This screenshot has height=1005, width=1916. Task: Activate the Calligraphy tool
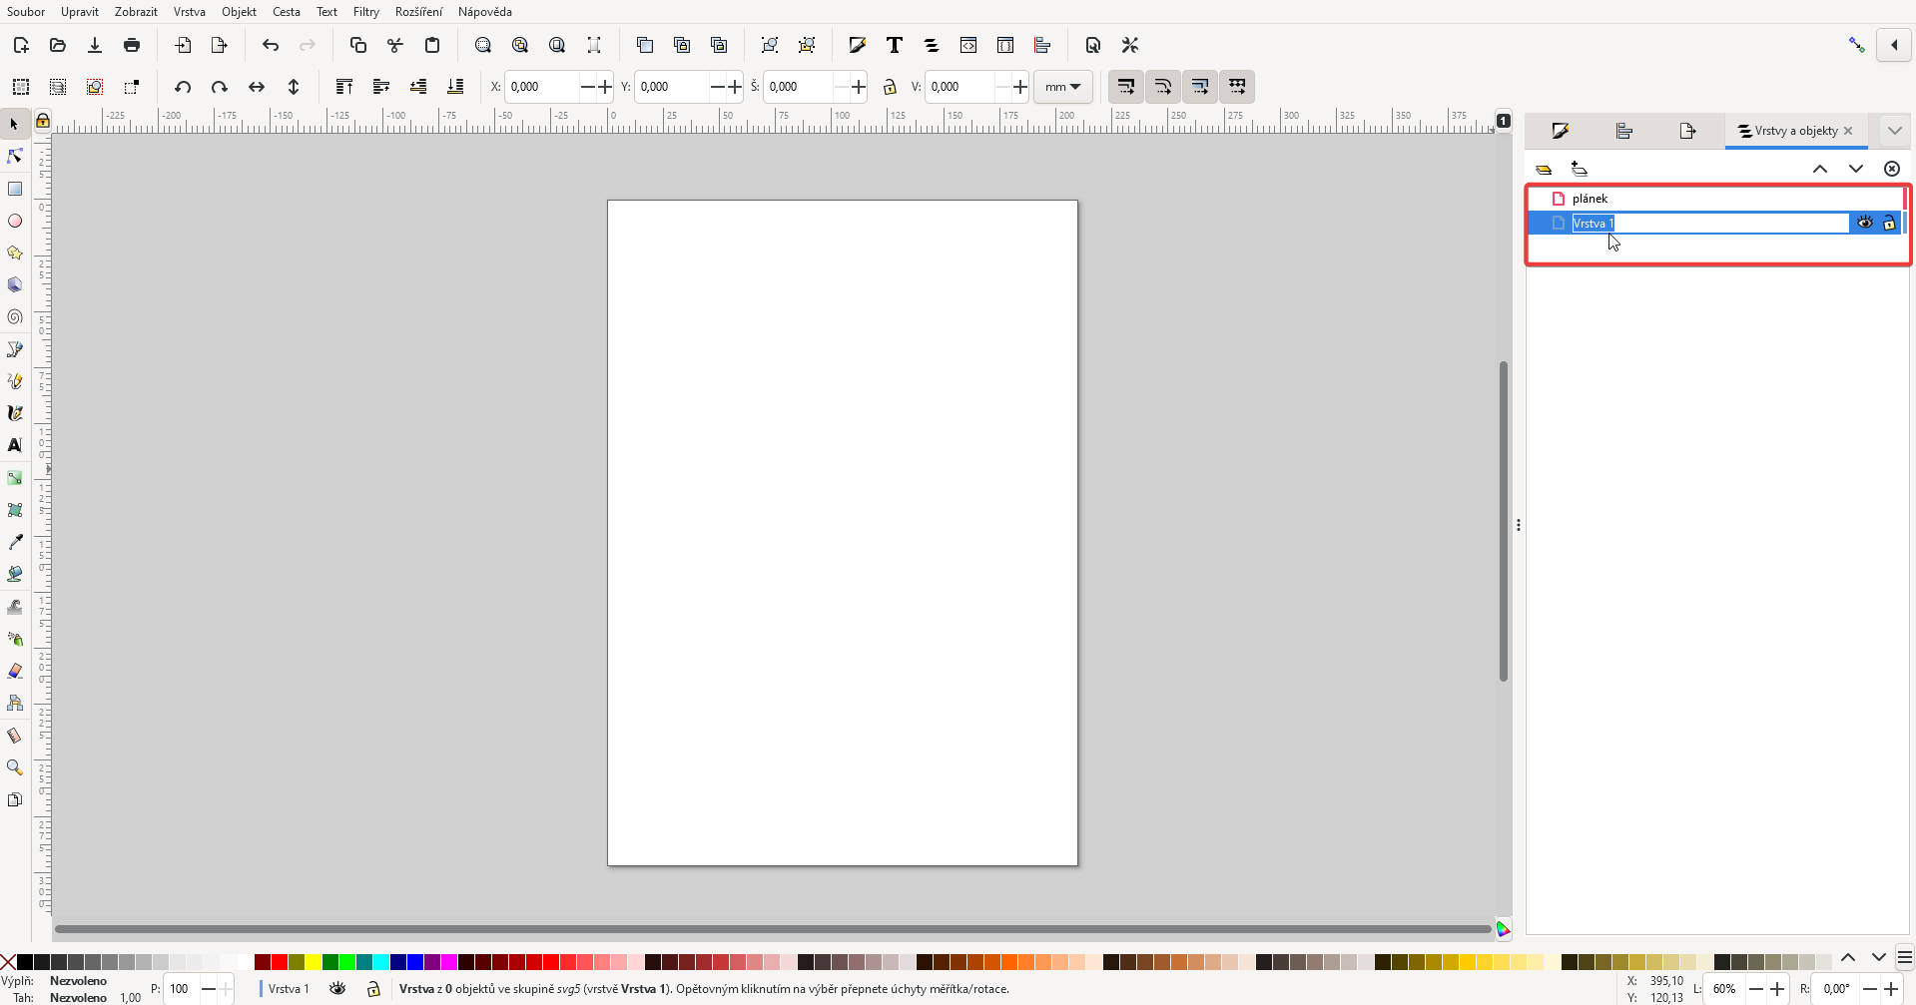coord(15,413)
